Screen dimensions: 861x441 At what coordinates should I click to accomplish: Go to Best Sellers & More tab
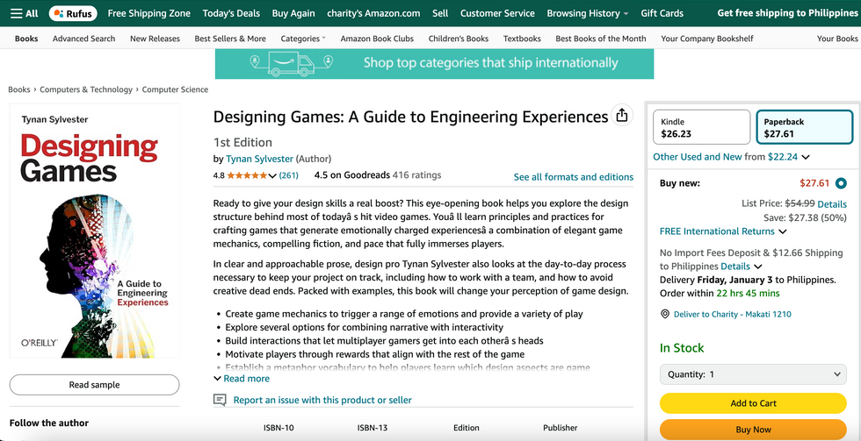click(230, 39)
